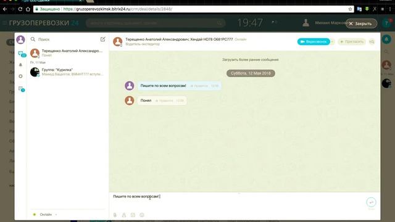Click the 19:47 clock in the header
The image size is (395, 222).
pos(249,23)
